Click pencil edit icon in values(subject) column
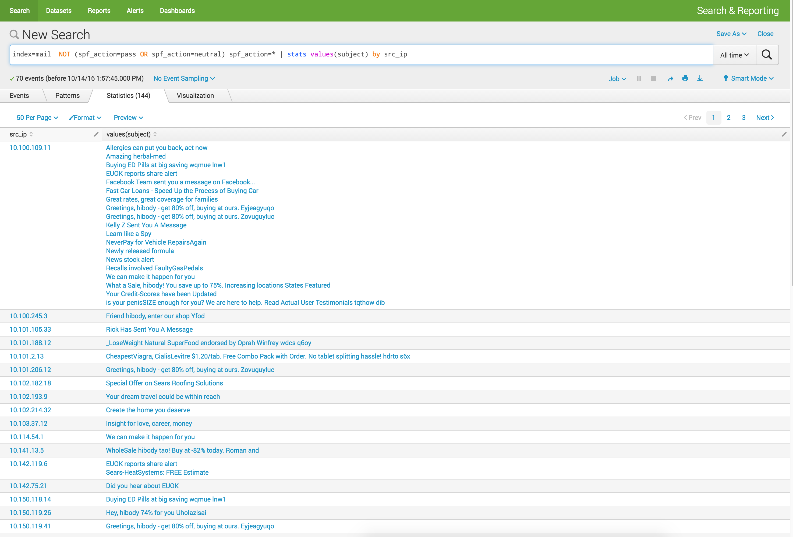The width and height of the screenshot is (793, 537). [x=784, y=134]
